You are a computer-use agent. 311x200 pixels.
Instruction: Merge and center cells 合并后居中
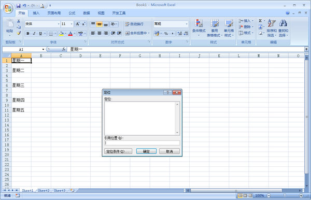point(136,33)
